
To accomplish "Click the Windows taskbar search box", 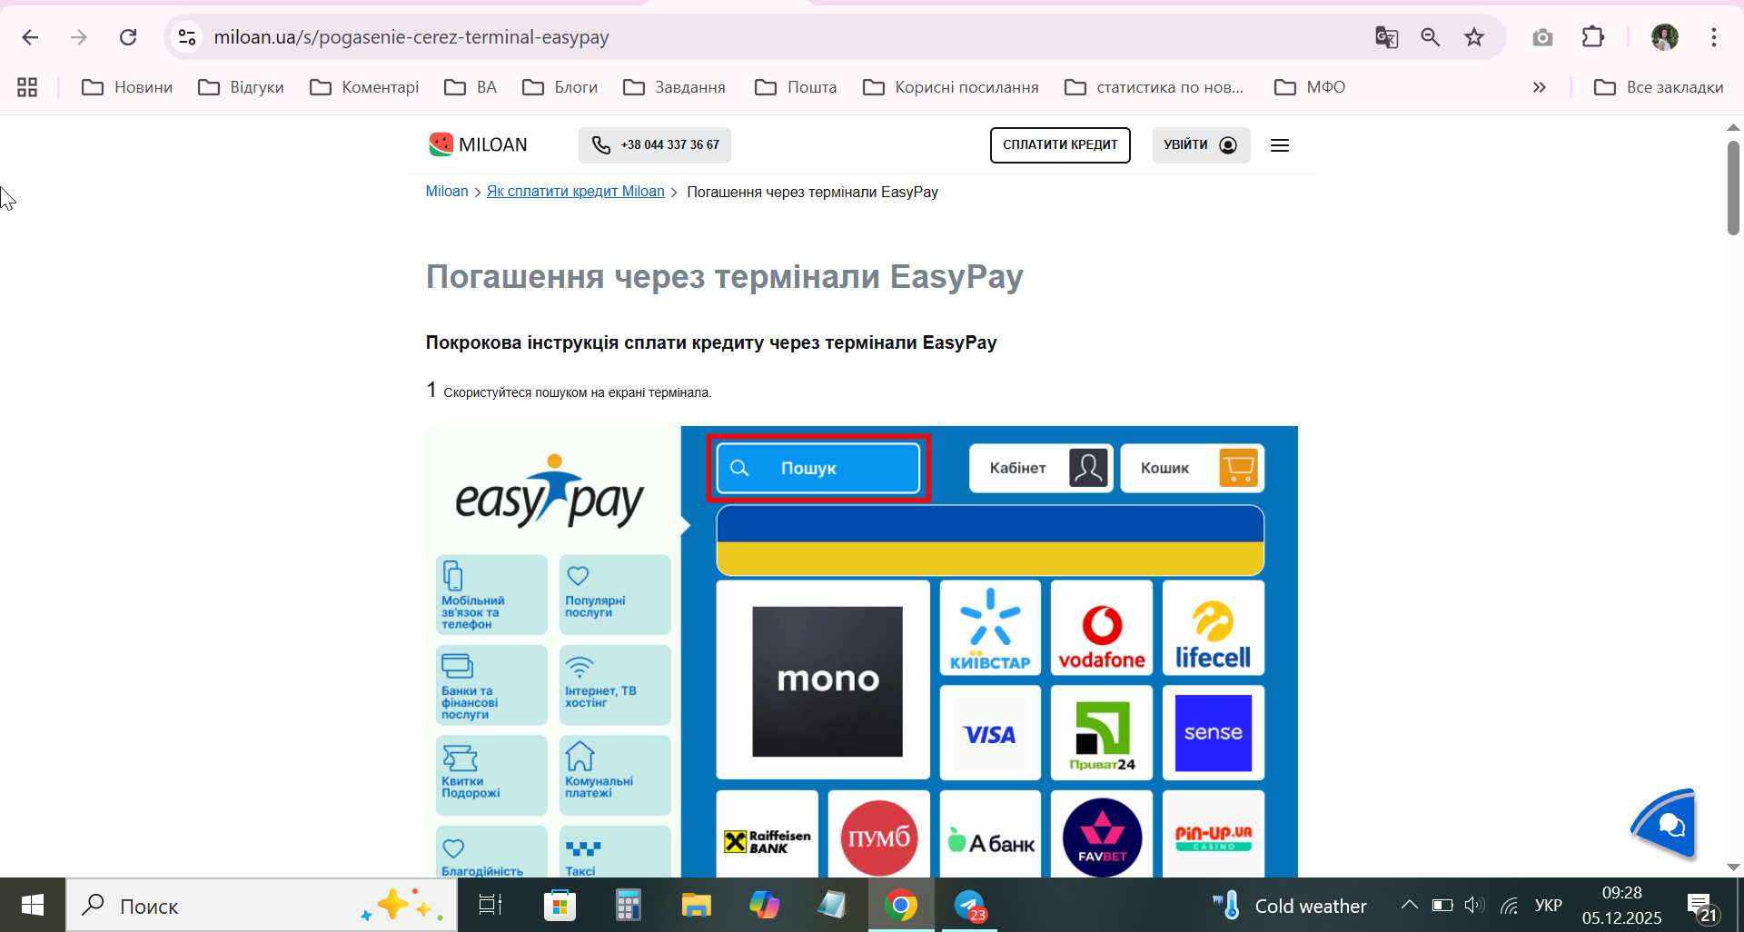I will [262, 905].
